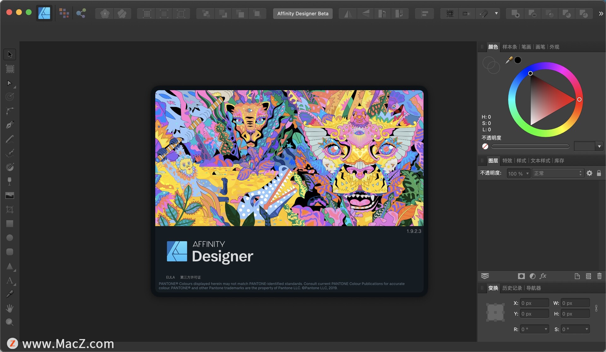606x352 pixels.
Task: Click the Flip Horizontal toolbar icon
Action: [348, 14]
